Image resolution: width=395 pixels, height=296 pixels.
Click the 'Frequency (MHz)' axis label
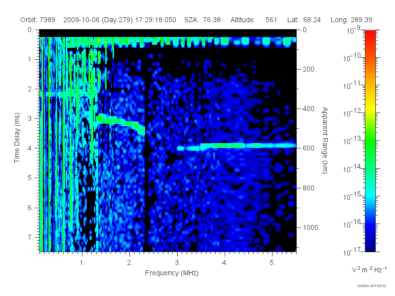[x=172, y=273]
